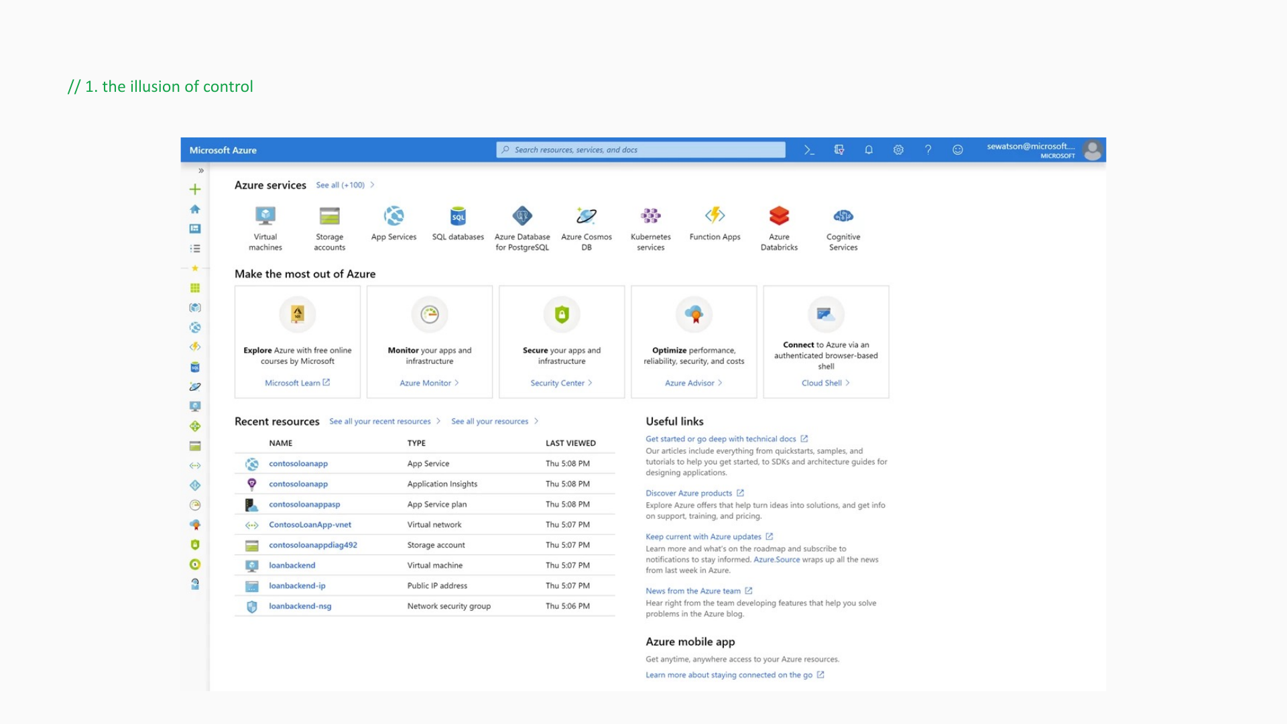Open the Cloud Shell link in Connect card

click(826, 383)
